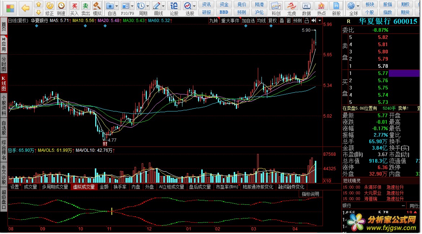This screenshot has height=234, width=422.
Task: Click the BBD toolbar button
Action: click(x=224, y=12)
